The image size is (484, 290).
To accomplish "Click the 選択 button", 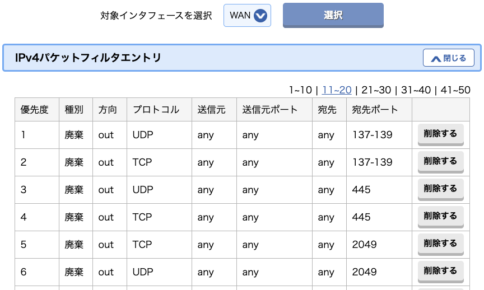I will click(333, 15).
